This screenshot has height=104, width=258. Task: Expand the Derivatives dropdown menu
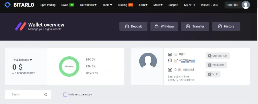(x=88, y=5)
